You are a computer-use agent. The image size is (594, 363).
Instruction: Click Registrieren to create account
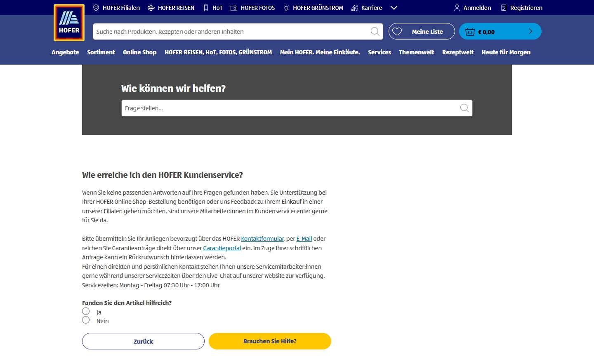pyautogui.click(x=526, y=8)
